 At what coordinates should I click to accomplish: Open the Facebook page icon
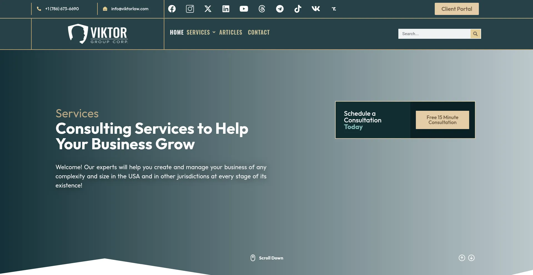pyautogui.click(x=172, y=9)
